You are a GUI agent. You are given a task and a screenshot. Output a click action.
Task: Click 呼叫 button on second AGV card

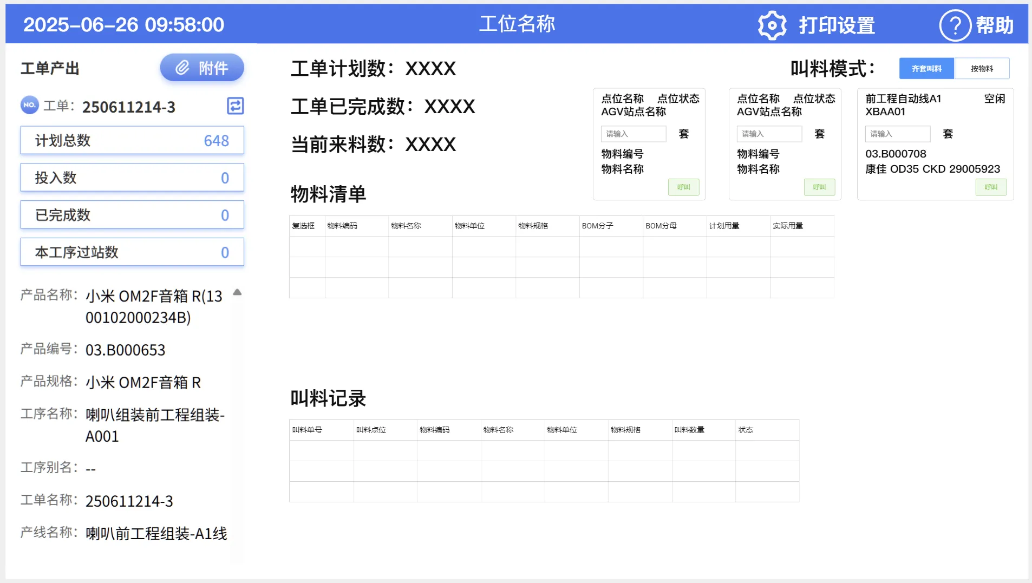click(819, 187)
